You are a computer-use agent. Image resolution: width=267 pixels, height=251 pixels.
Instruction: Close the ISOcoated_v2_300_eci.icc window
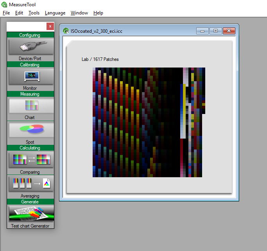(229, 31)
